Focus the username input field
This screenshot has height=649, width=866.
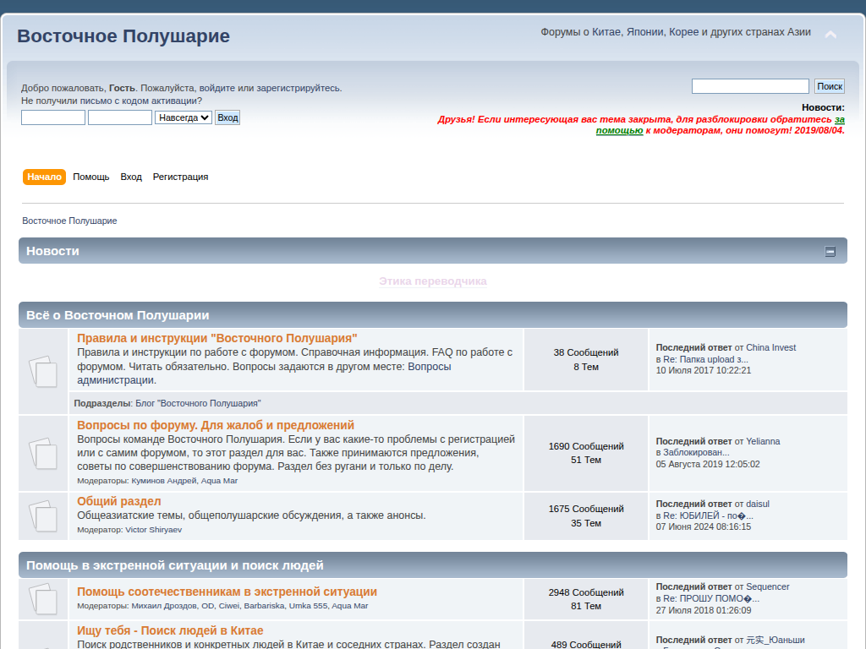pyautogui.click(x=53, y=117)
